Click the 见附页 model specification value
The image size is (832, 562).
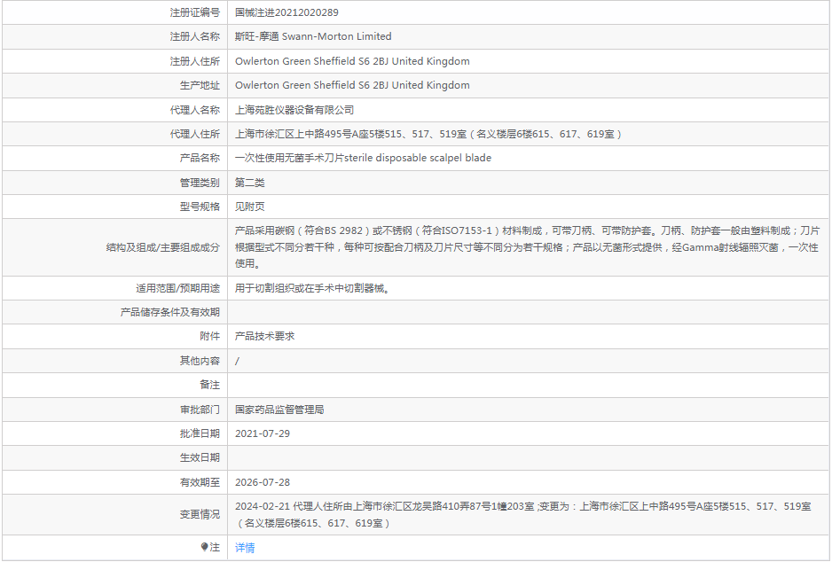[x=249, y=207]
